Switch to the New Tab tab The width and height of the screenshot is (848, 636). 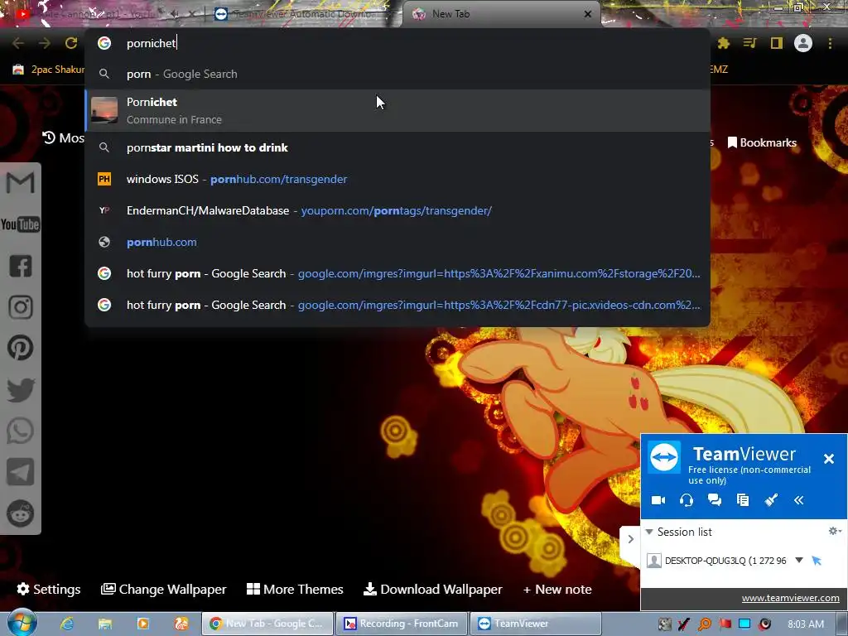click(x=501, y=15)
